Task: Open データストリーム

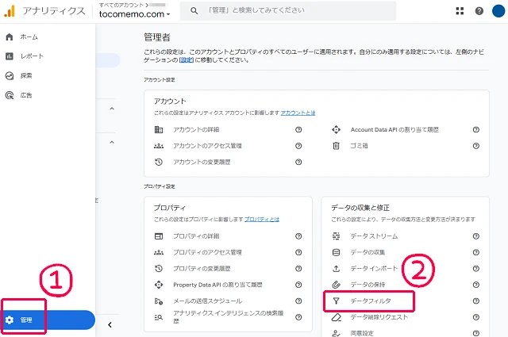Action: (374, 236)
